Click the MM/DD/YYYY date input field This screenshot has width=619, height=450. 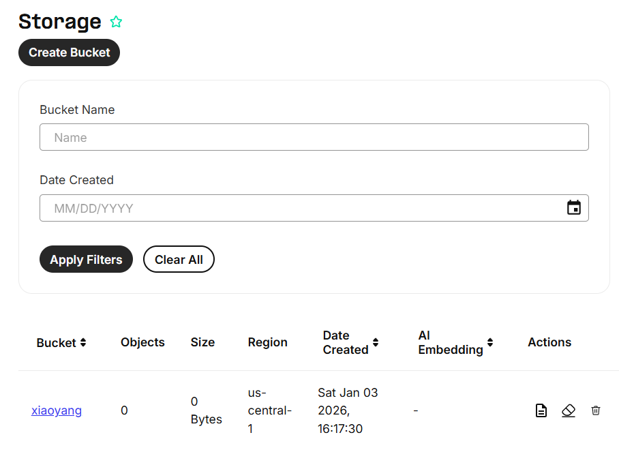(300, 208)
